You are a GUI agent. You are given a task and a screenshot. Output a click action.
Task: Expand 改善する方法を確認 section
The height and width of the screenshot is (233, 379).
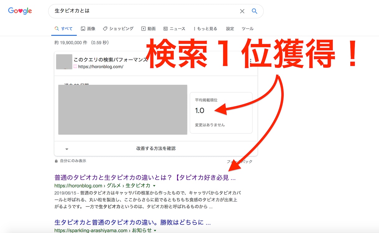156,149
